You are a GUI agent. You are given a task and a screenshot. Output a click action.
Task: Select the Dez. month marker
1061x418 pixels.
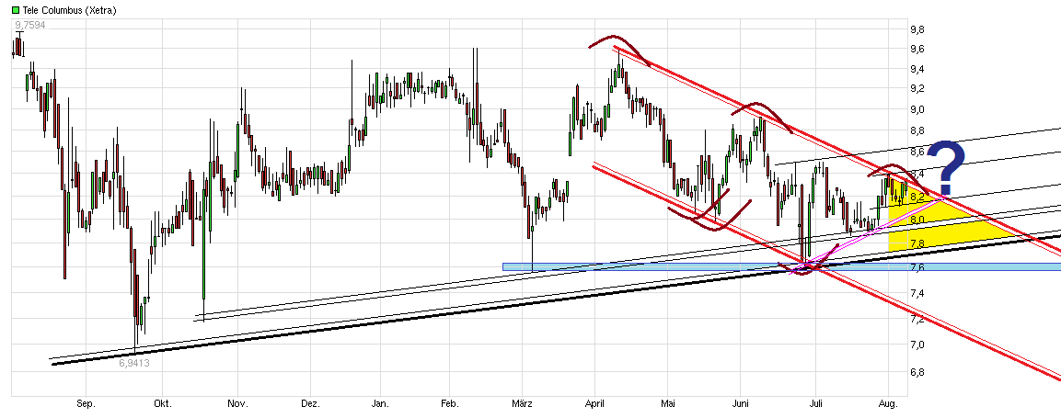click(310, 404)
